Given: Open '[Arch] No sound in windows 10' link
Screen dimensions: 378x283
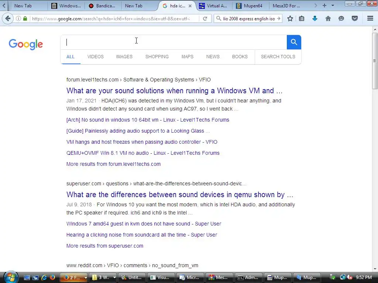Looking at the screenshot, I should pyautogui.click(x=148, y=120).
